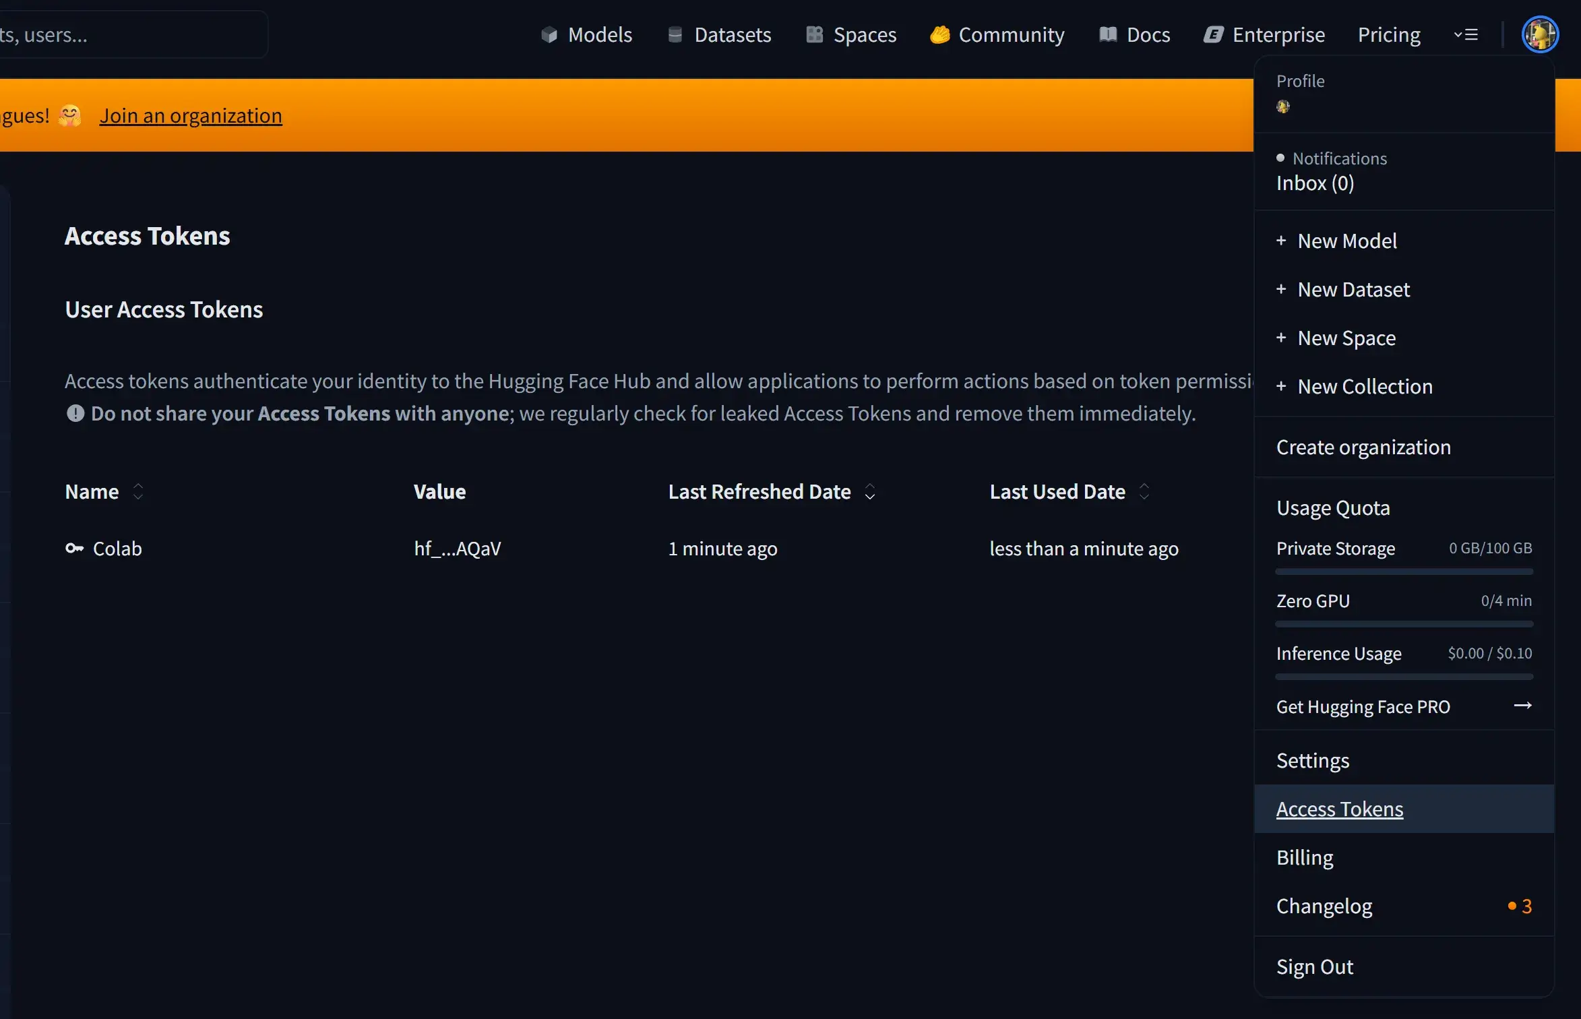Open Access Tokens menu entry

1339,809
